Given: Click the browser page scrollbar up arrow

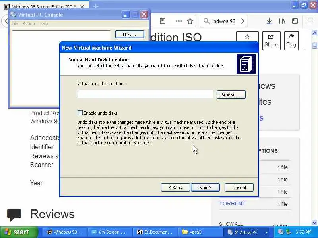Looking at the screenshot, I should coord(314,33).
